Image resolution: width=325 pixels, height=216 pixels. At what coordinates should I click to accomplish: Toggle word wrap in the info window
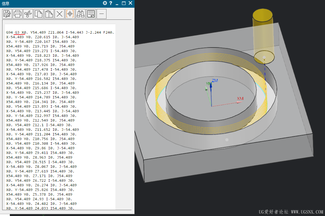(x=91, y=14)
